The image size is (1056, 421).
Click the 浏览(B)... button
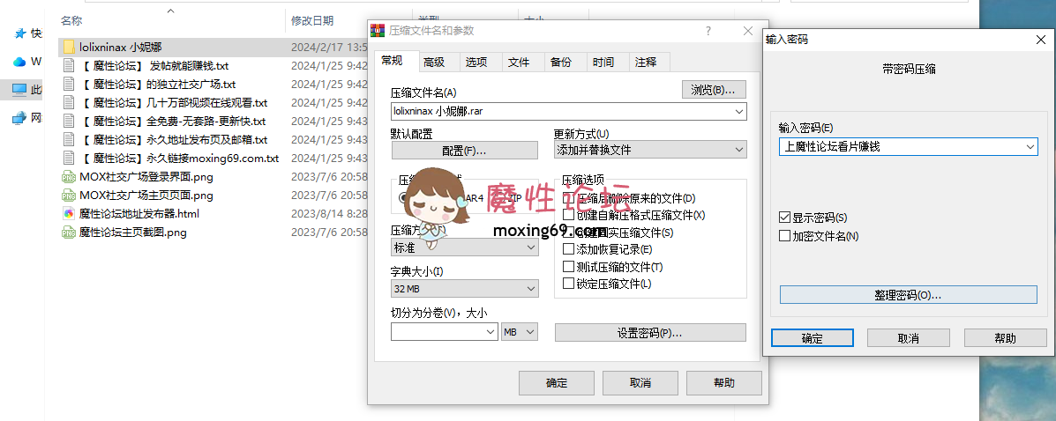coord(714,90)
